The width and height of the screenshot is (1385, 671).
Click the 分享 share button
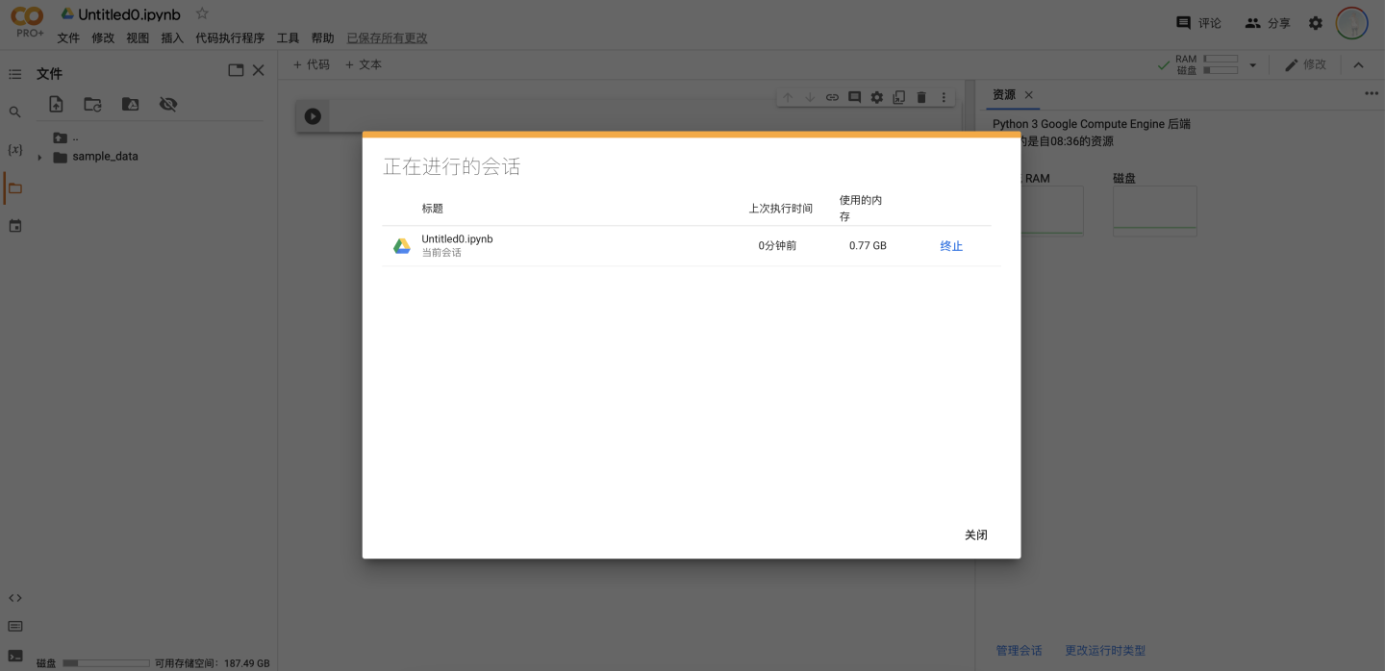tap(1268, 23)
